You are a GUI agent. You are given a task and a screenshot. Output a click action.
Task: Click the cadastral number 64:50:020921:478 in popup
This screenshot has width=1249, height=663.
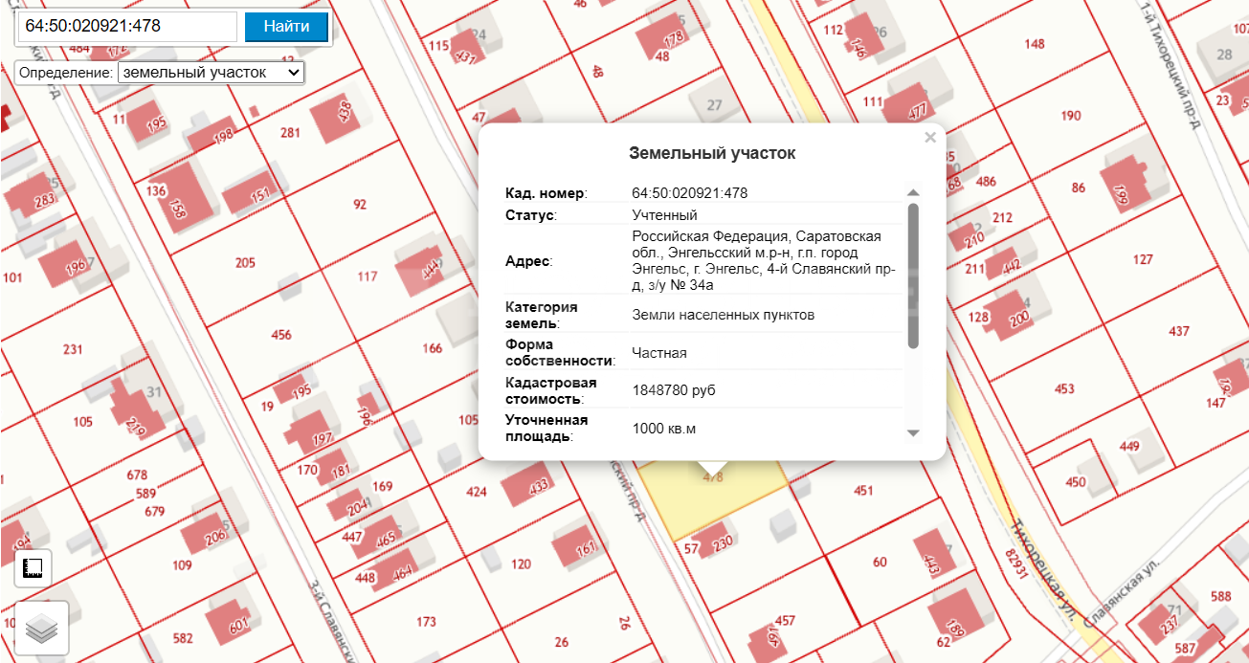(x=690, y=193)
